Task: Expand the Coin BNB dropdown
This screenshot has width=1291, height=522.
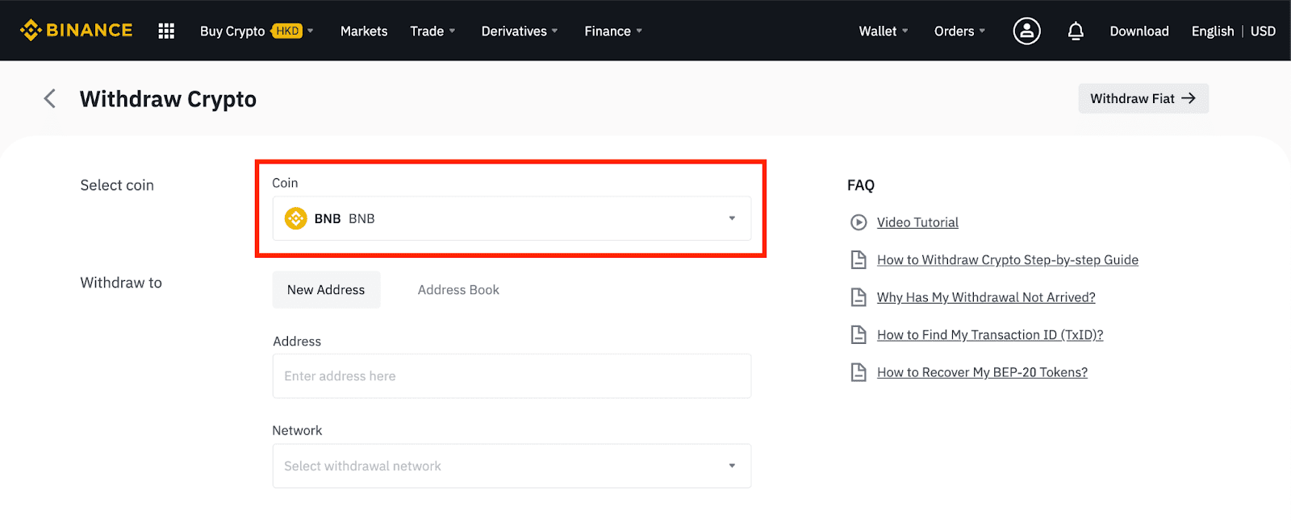Action: pos(512,218)
